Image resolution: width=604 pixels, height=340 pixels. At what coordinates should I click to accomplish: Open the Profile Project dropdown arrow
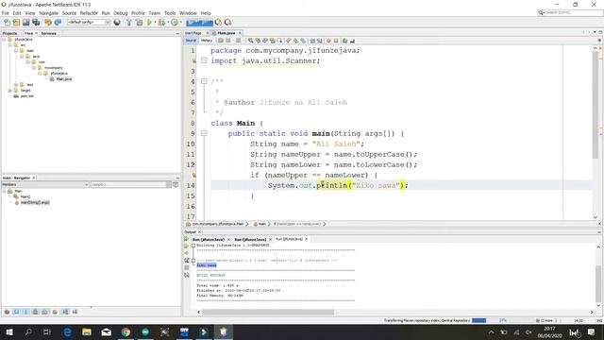[x=180, y=23]
